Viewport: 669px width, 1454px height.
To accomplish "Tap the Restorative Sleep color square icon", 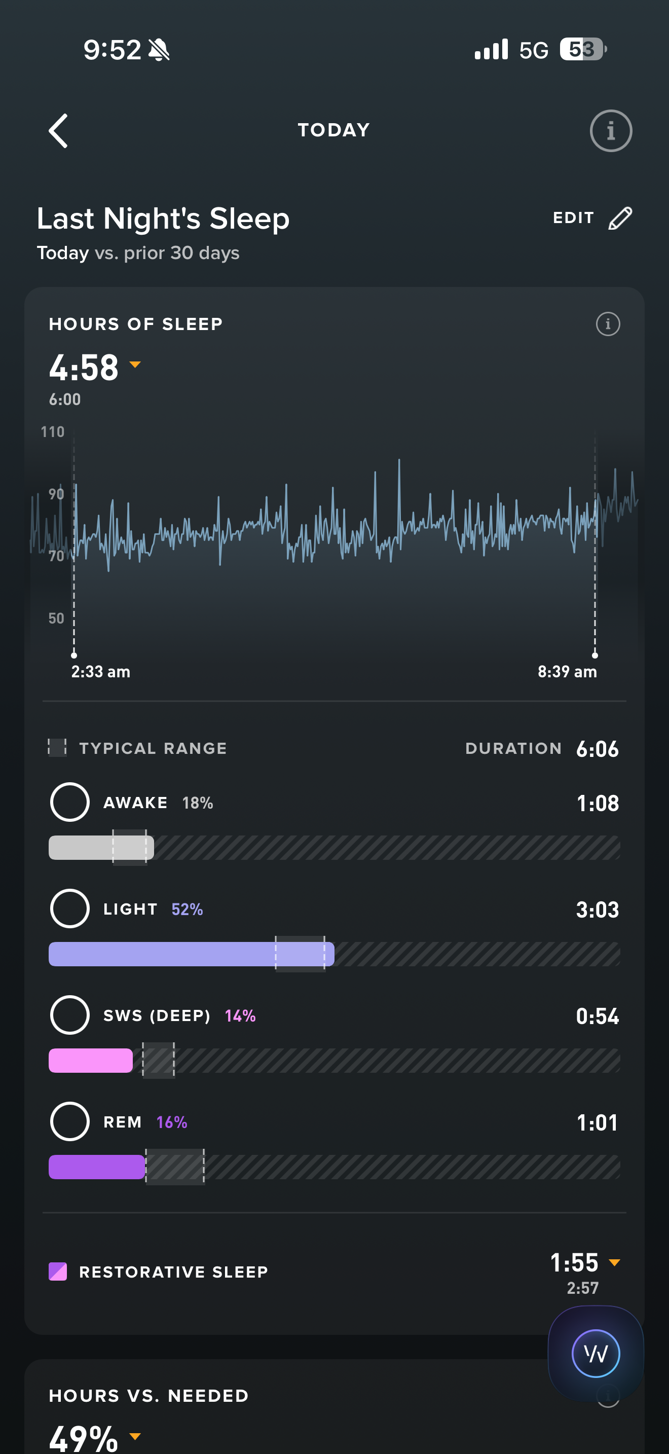I will pyautogui.click(x=58, y=1271).
